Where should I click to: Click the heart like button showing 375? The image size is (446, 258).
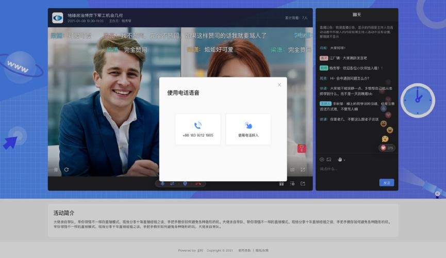pyautogui.click(x=387, y=148)
